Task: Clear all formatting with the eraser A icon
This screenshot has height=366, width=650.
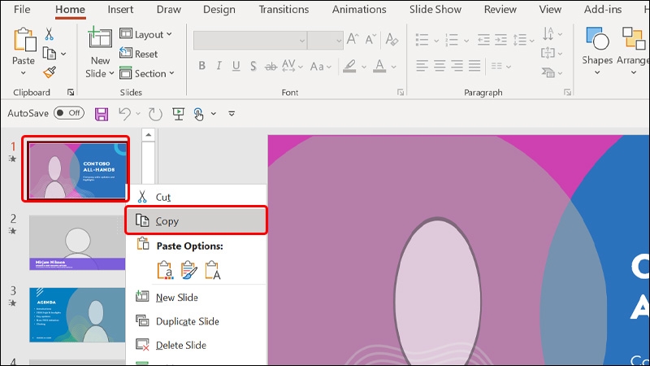Action: (x=392, y=39)
